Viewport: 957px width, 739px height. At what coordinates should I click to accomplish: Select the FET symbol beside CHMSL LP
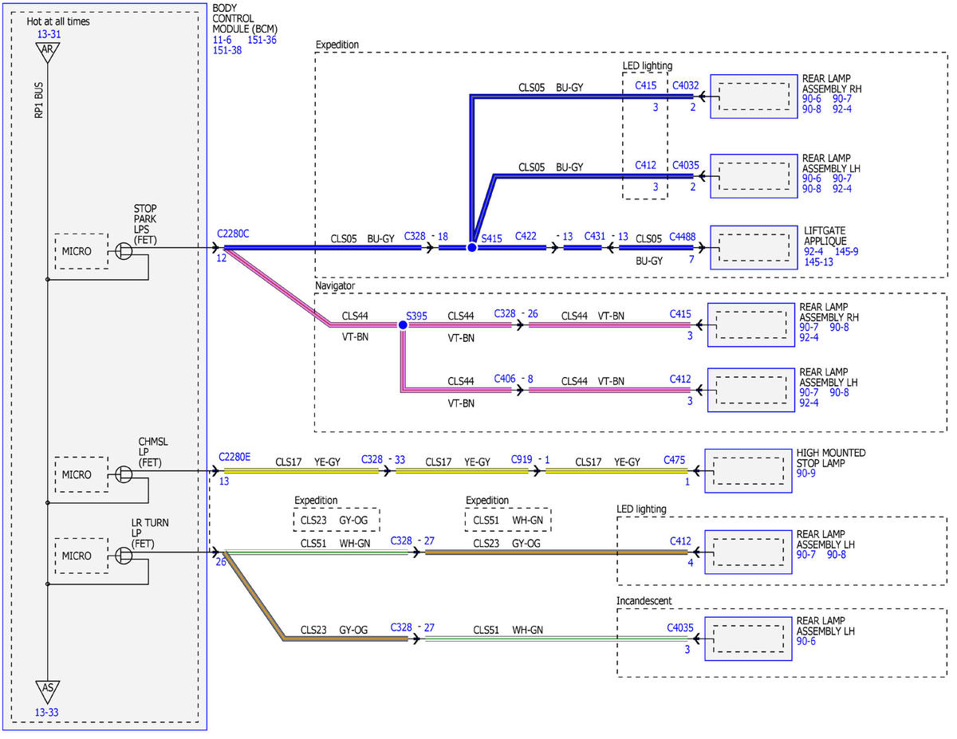coord(124,474)
